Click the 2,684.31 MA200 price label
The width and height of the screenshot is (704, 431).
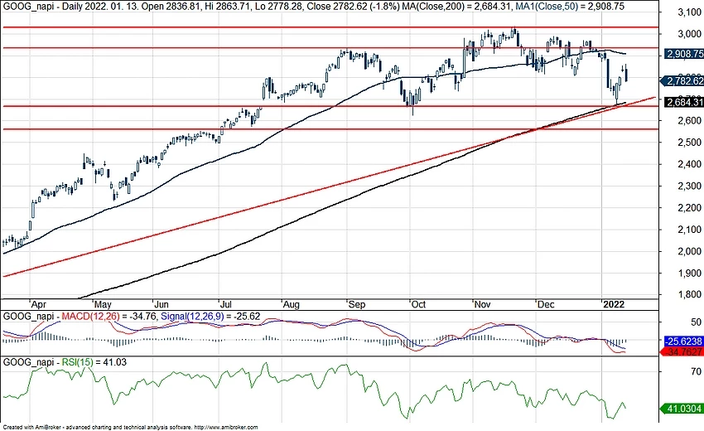tap(683, 103)
